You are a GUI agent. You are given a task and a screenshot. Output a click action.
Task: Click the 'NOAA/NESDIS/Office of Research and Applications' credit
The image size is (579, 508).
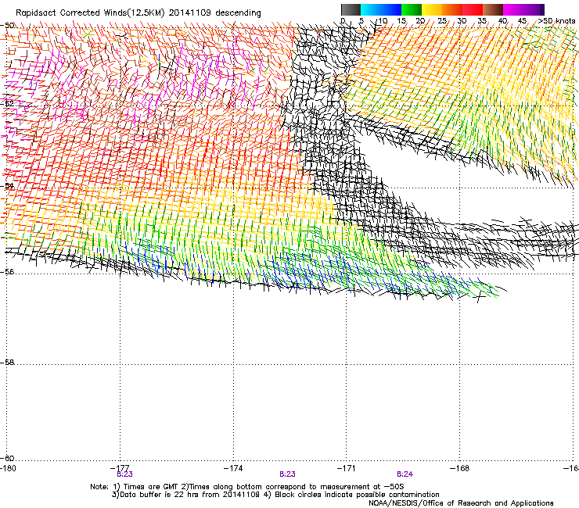pos(461,503)
